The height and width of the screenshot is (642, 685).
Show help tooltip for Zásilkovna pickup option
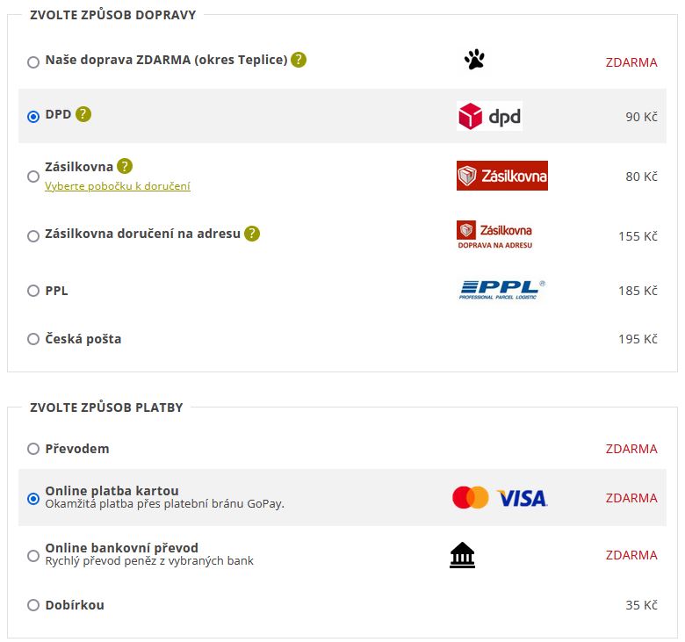125,166
